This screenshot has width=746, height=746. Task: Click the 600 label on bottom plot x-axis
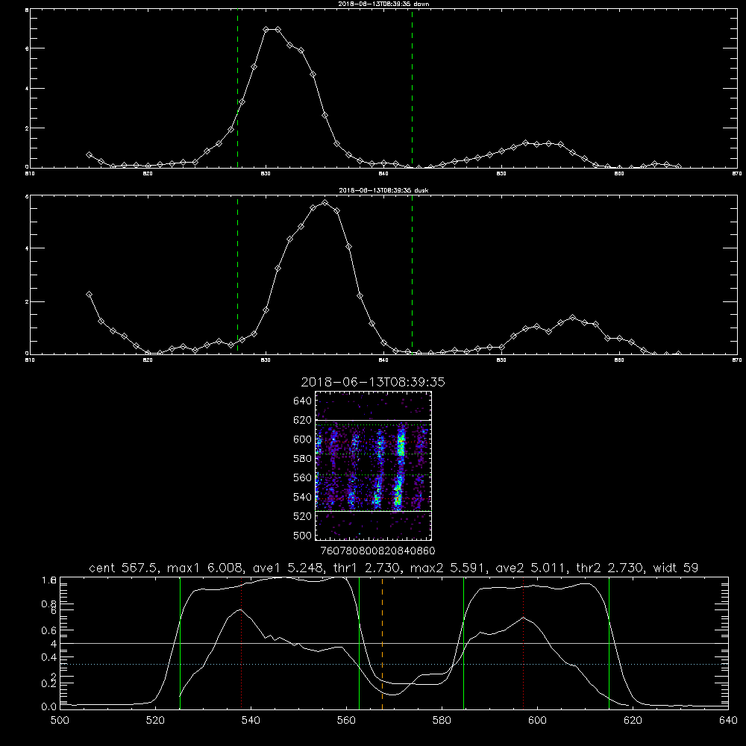538,721
